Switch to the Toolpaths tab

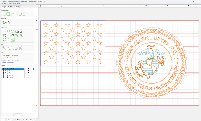(17, 7)
